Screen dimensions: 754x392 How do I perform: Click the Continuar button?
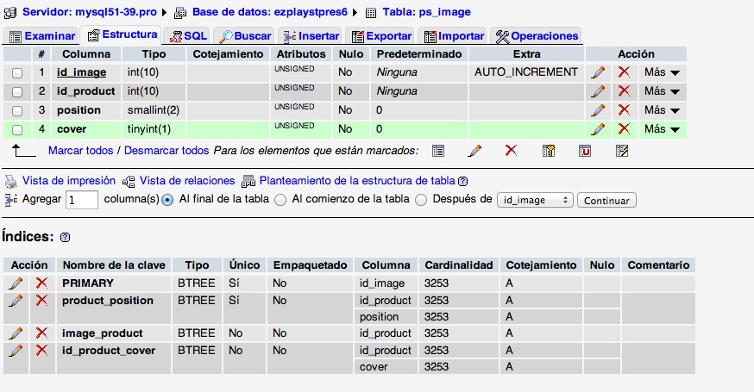606,201
